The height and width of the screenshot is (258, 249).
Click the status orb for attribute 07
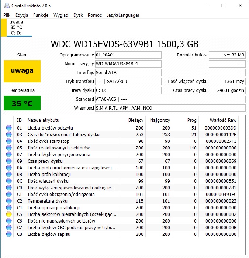pos(9,154)
